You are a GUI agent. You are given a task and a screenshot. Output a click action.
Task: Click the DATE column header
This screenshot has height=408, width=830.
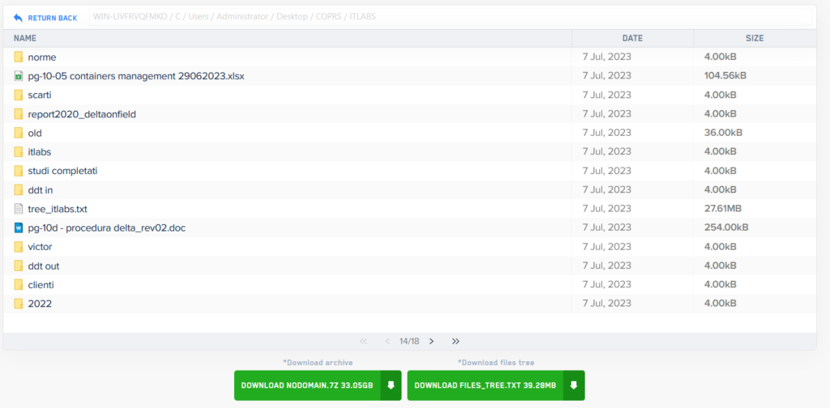click(x=632, y=38)
